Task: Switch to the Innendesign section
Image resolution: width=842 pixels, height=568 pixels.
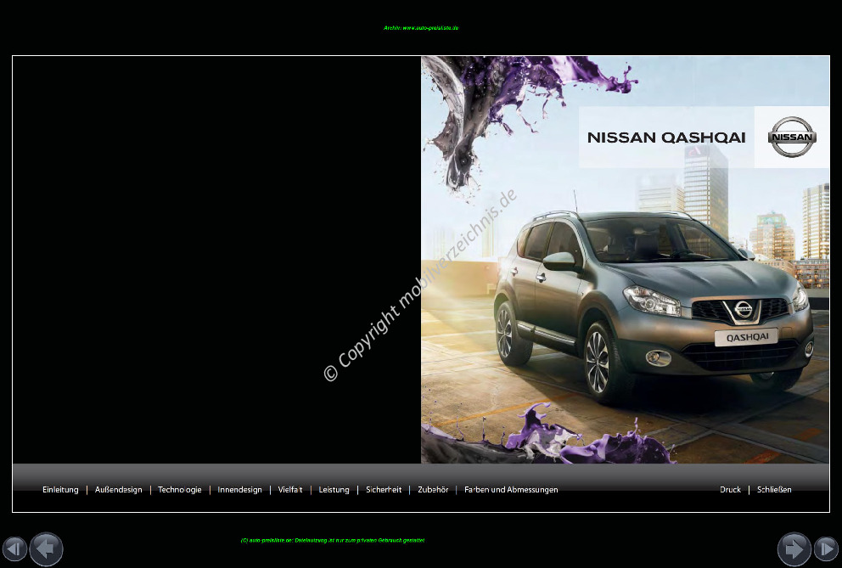Action: click(239, 490)
